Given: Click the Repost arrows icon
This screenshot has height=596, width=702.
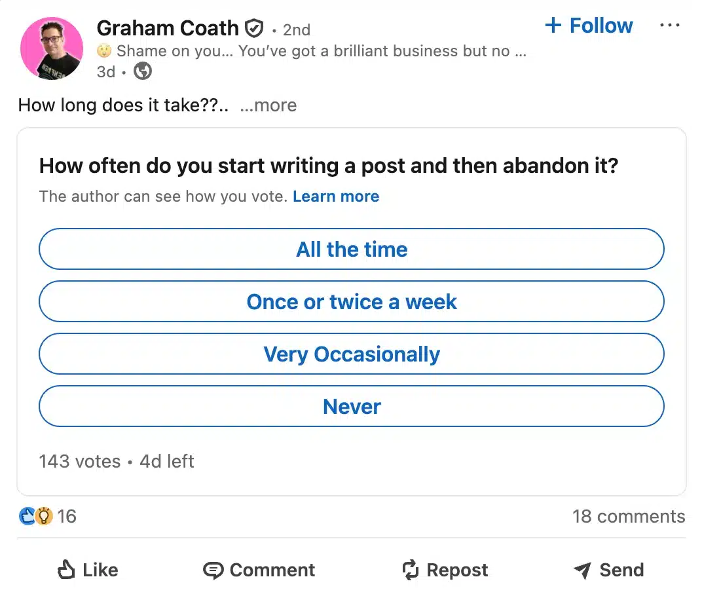Looking at the screenshot, I should pyautogui.click(x=410, y=570).
